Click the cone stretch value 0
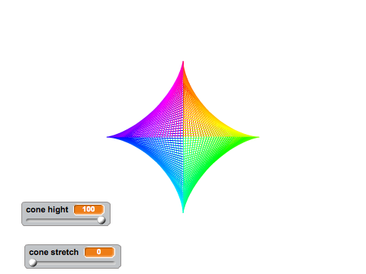 (x=99, y=252)
